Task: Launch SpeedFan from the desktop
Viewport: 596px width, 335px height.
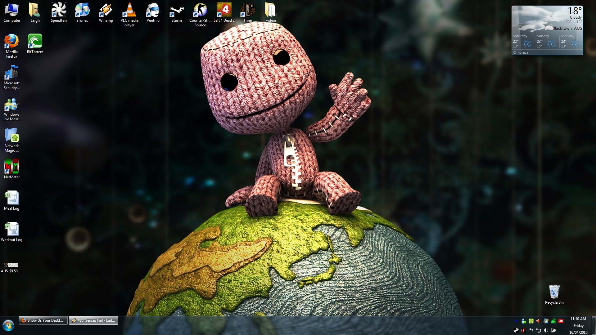Action: [59, 13]
